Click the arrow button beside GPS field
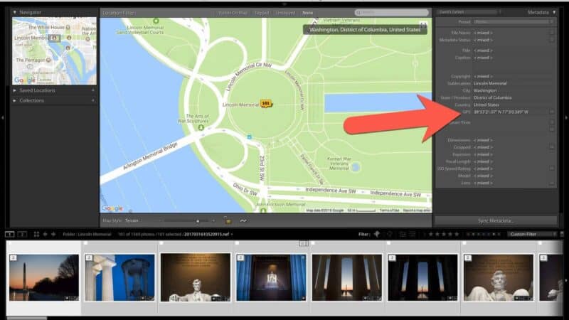 552,112
